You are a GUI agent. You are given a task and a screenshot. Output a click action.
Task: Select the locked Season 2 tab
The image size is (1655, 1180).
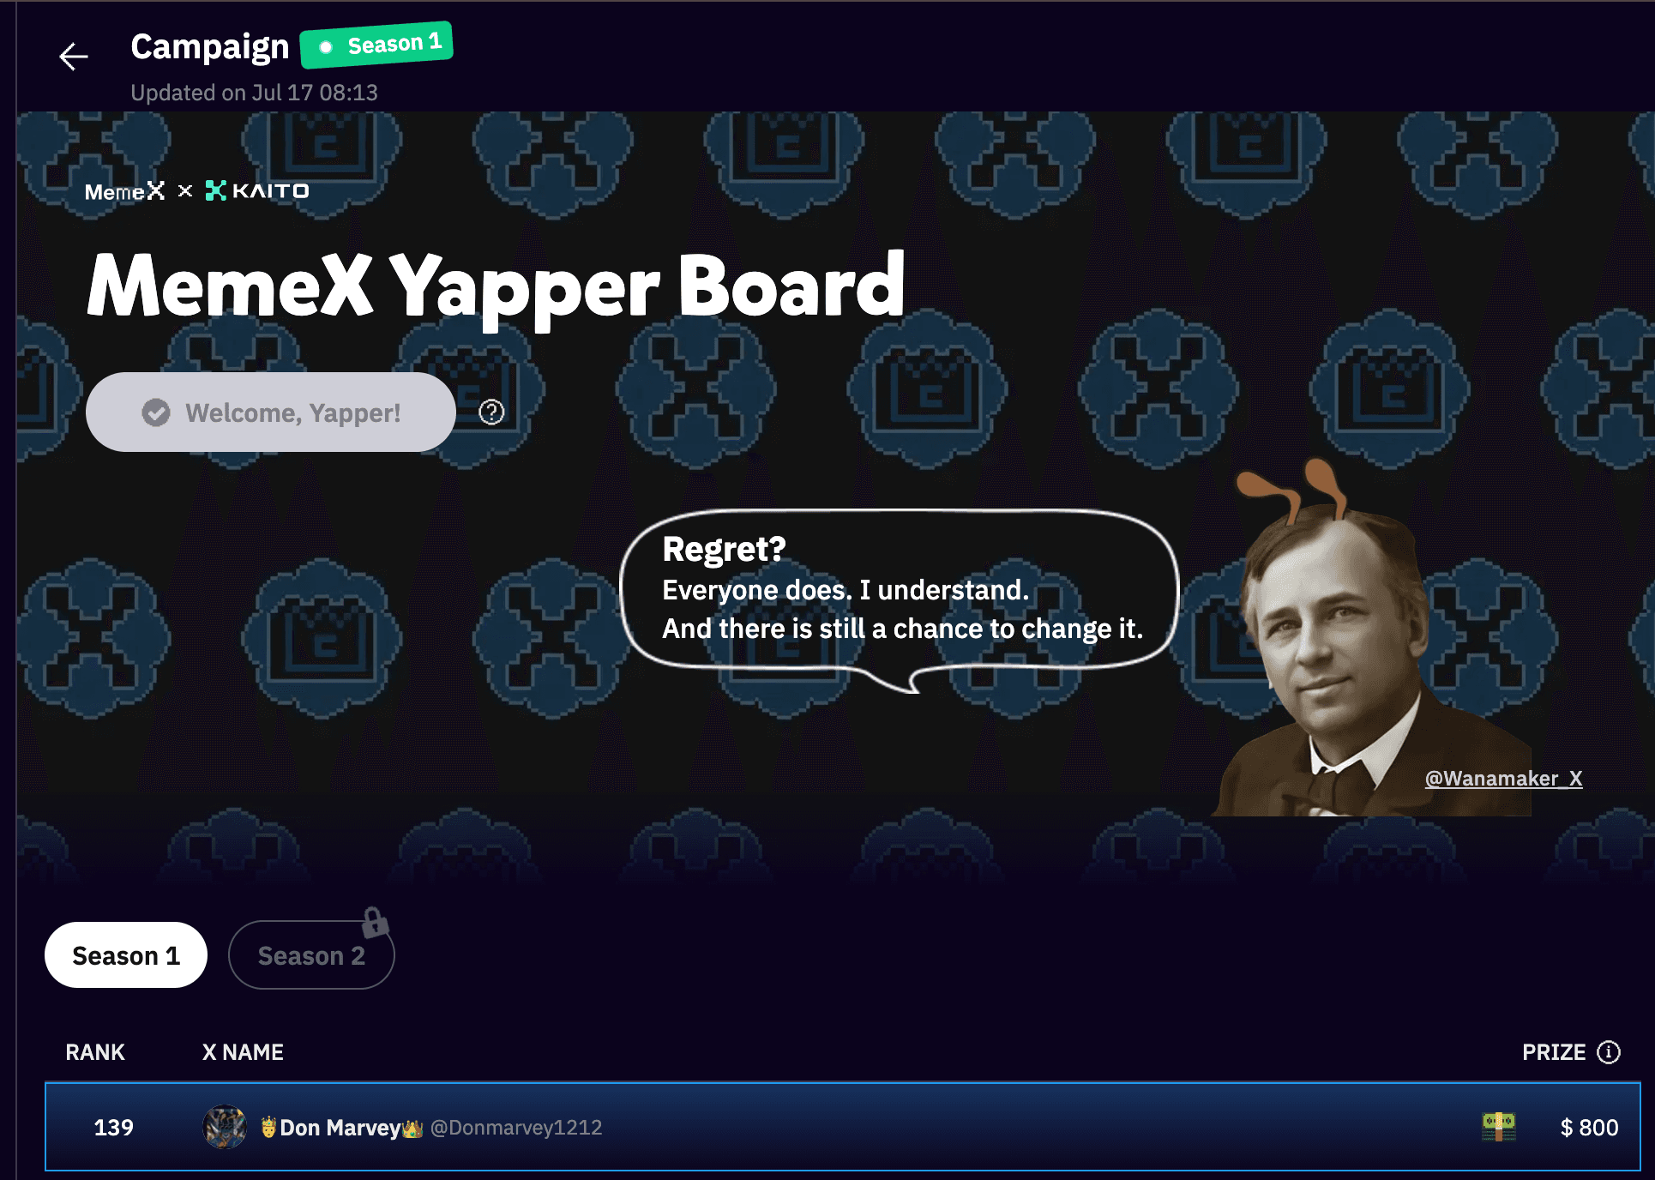pyautogui.click(x=311, y=955)
